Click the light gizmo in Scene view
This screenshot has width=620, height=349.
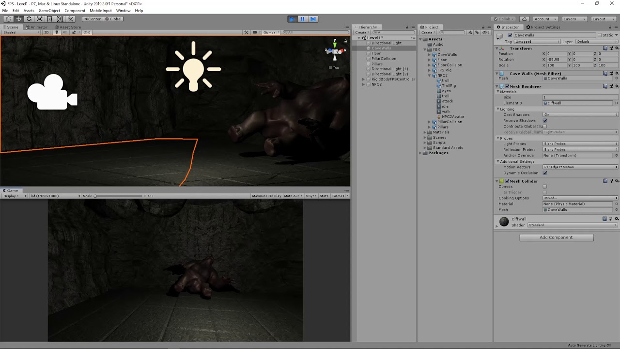pos(193,66)
